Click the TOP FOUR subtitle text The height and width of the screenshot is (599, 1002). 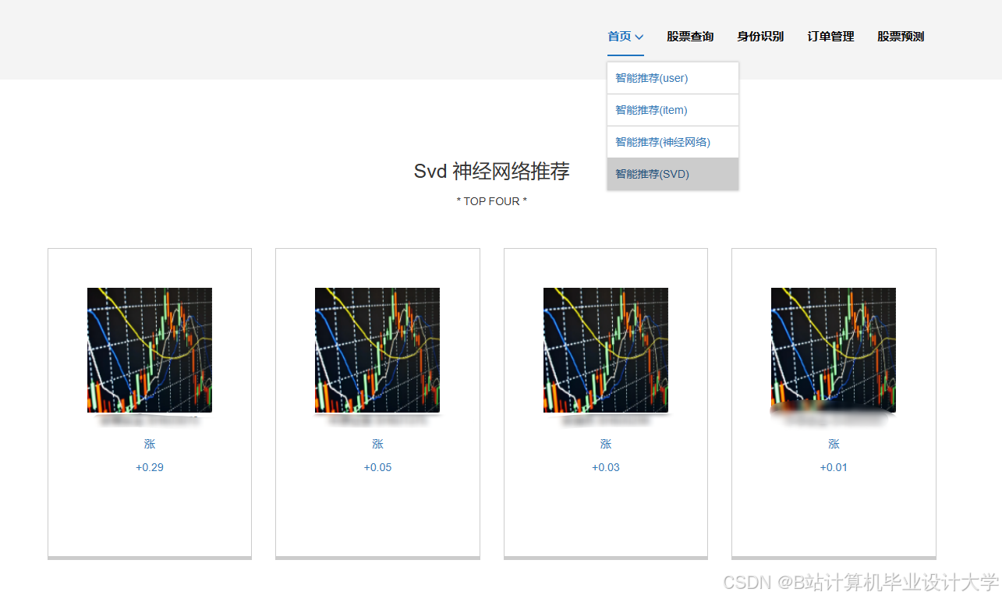[492, 200]
